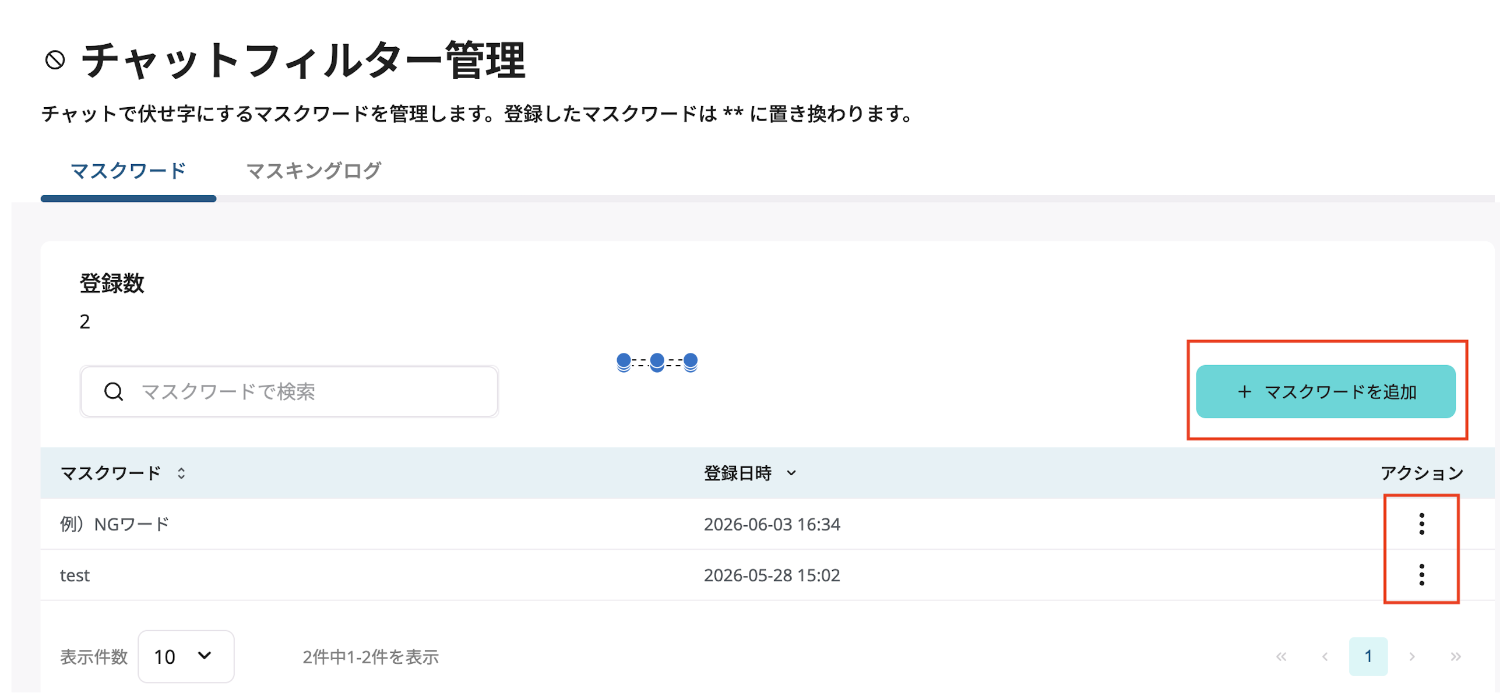Screen dimensions: 1500x693
Task: Click date 2026-06-03 16:34
Action: click(772, 524)
